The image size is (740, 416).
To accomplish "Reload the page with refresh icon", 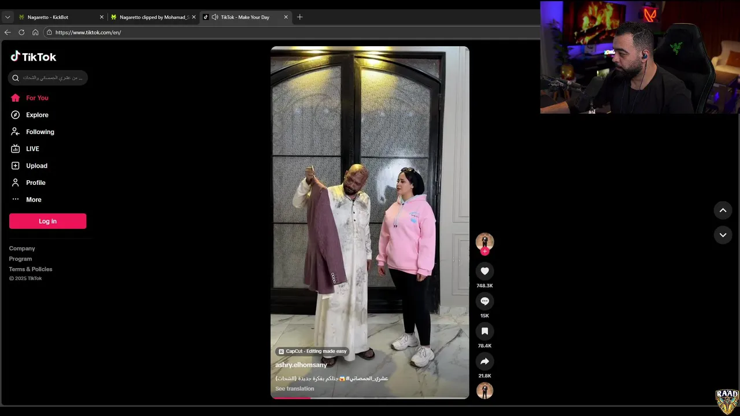I will pyautogui.click(x=21, y=32).
